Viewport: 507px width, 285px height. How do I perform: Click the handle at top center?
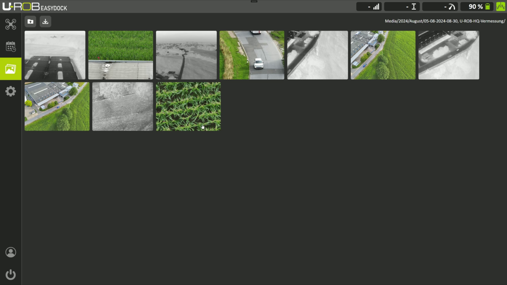pyautogui.click(x=254, y=1)
